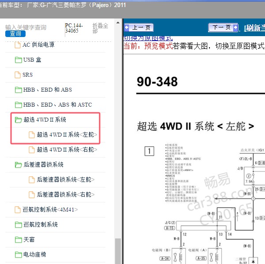Click the right arrow icon on 下一页
Screen dimensions: 265x264
pos(235,27)
